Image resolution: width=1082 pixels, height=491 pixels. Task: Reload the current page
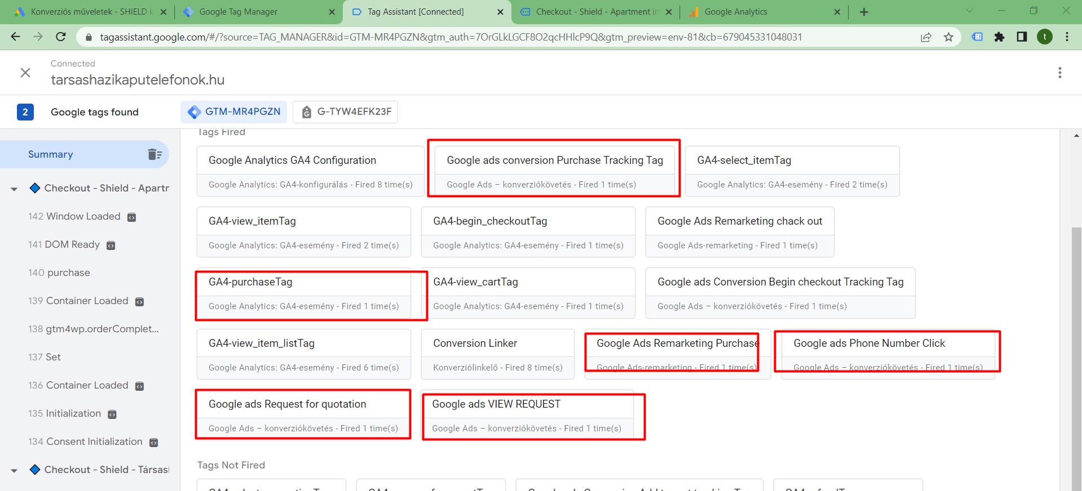tap(61, 37)
